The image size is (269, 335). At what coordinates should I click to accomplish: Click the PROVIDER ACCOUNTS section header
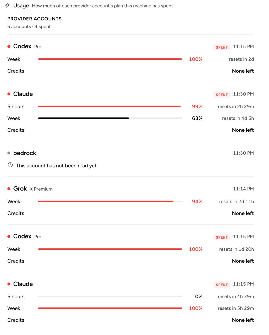point(35,19)
